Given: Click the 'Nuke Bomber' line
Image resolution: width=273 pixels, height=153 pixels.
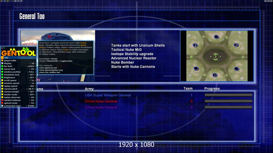Looking at the screenshot, I should [123, 62].
